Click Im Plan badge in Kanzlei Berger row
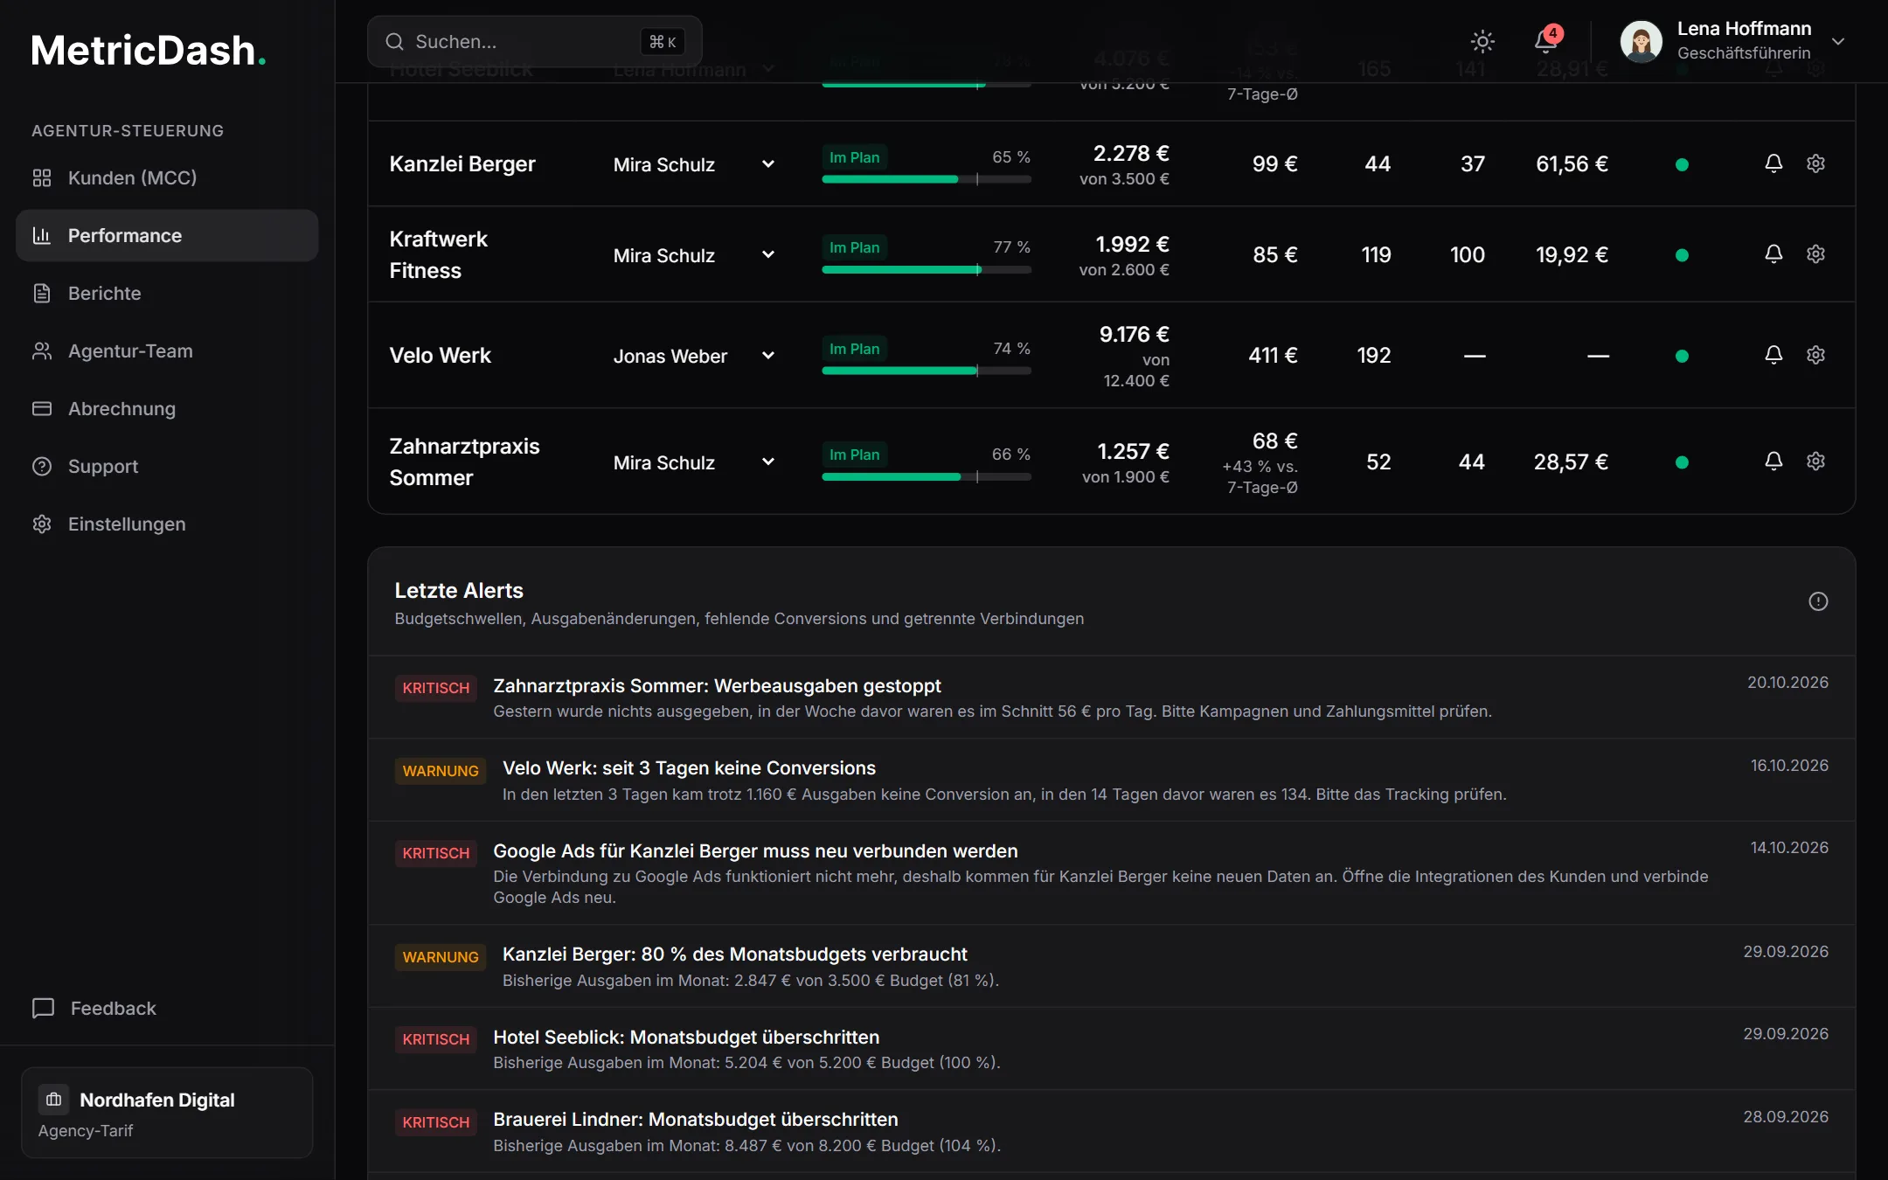Screen dimensions: 1888x1180 [854, 157]
